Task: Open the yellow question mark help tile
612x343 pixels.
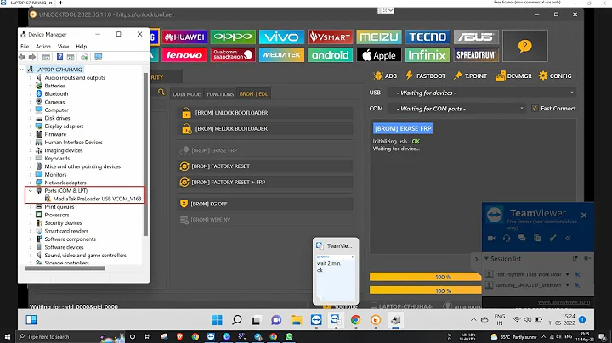Action: [x=525, y=46]
